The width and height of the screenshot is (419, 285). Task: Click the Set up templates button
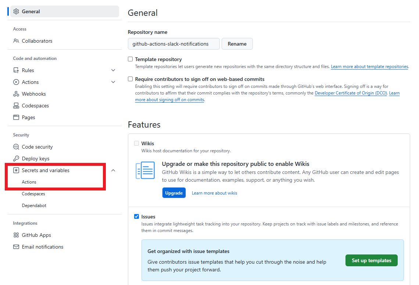372,260
